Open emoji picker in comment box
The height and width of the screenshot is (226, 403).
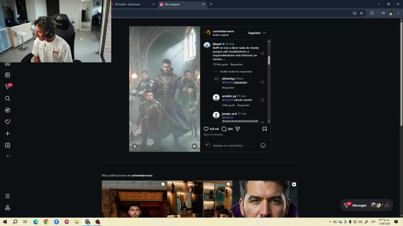263,145
